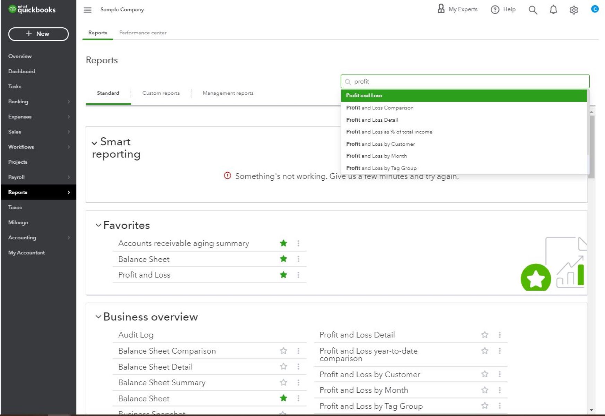Select Profit and Loss Detail suggestion
Image resolution: width=605 pixels, height=416 pixels.
pos(372,120)
